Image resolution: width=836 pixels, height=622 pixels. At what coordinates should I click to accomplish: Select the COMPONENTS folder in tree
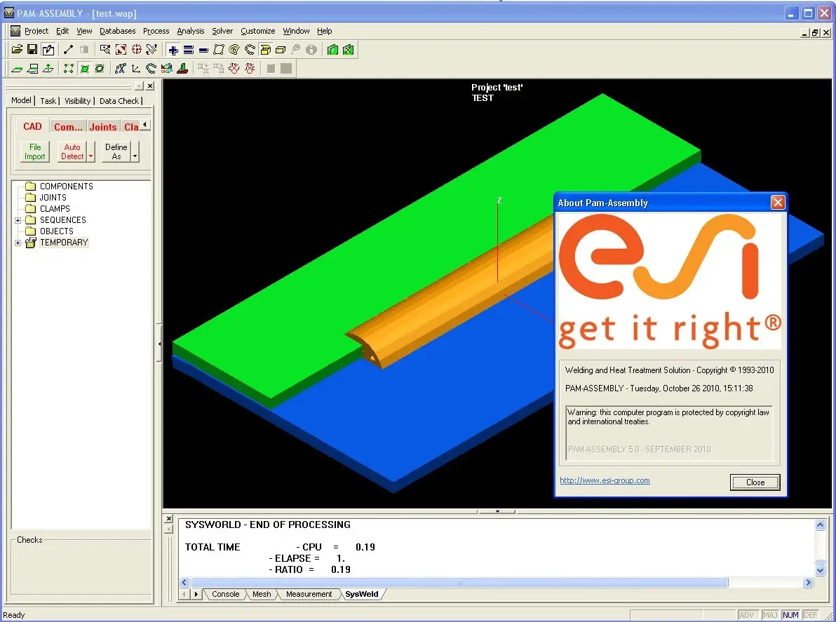[67, 187]
